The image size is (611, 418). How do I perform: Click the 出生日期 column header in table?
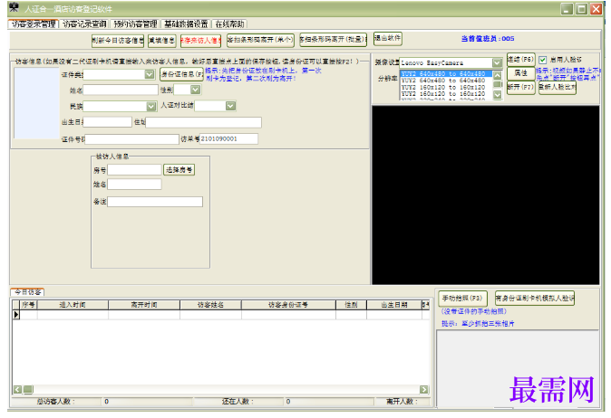[x=394, y=305]
